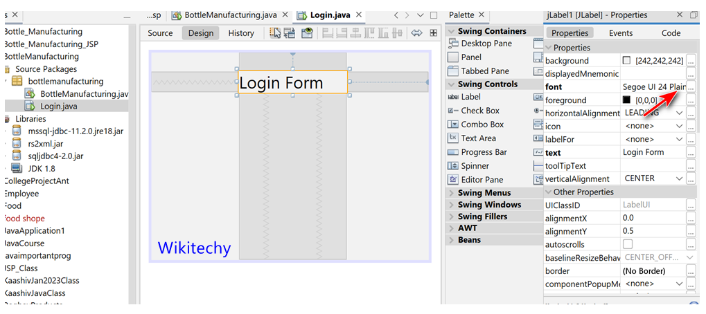Open the horizontalAlignment dropdown
This screenshot has height=314, width=706.
tap(680, 113)
